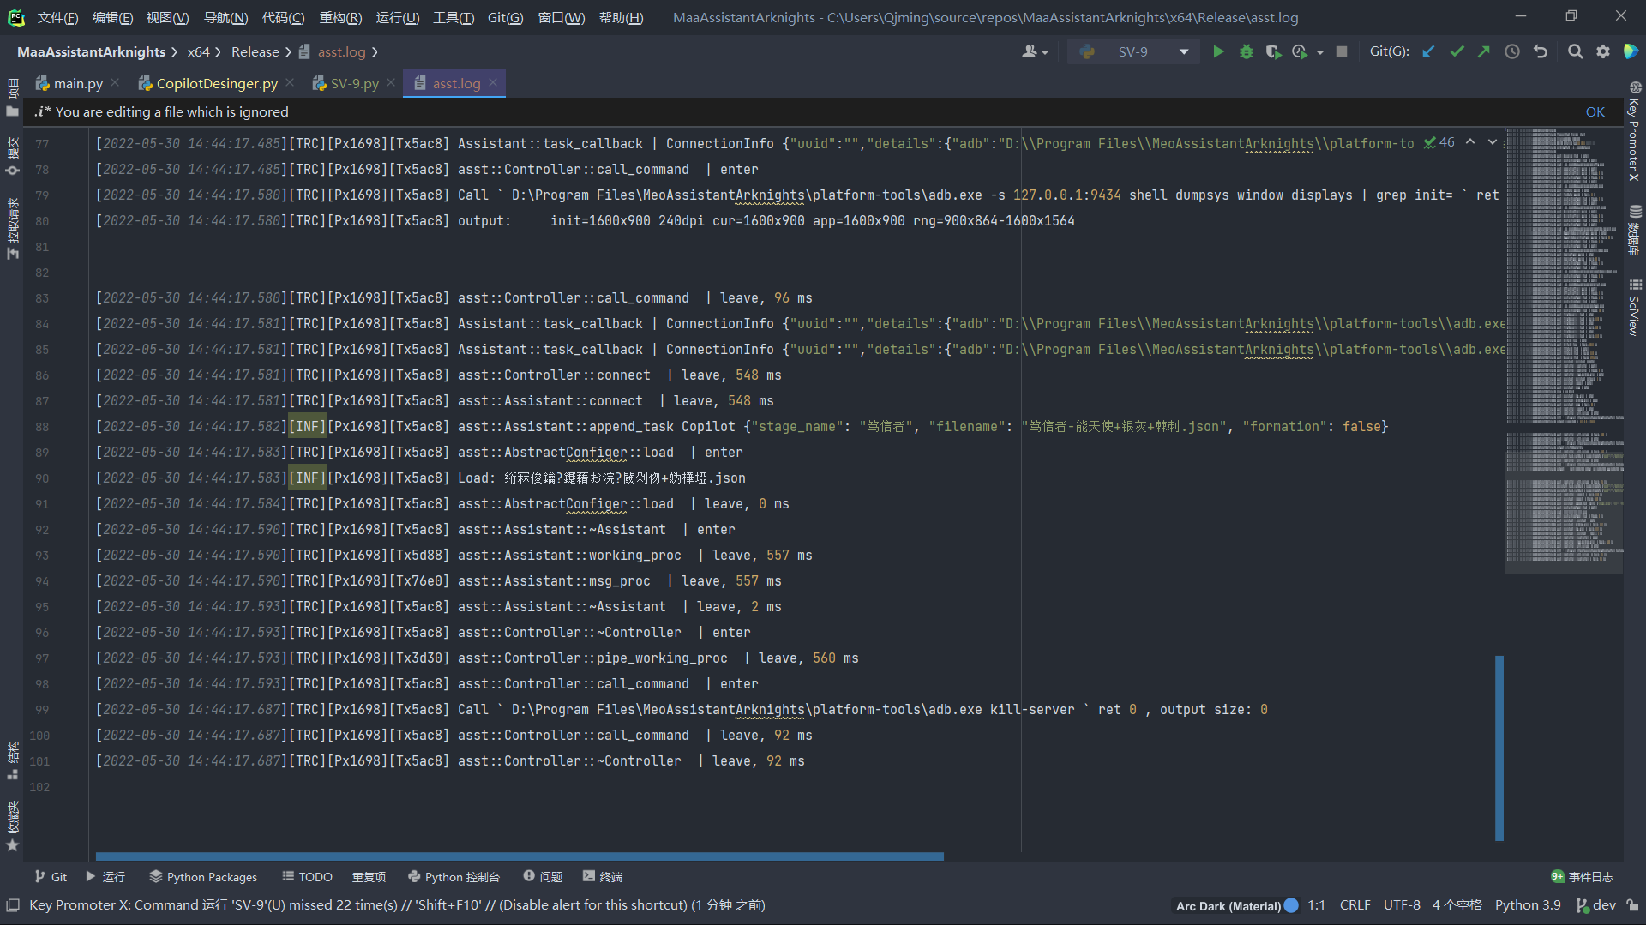
Task: Expand the run-with-coverage dropdown arrow
Action: tap(1320, 51)
